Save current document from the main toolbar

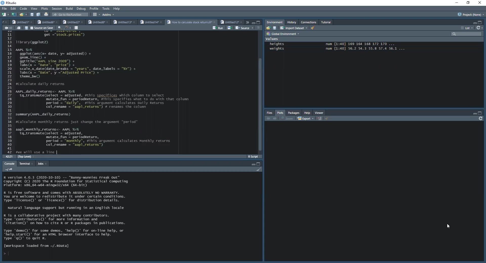tap(32, 15)
